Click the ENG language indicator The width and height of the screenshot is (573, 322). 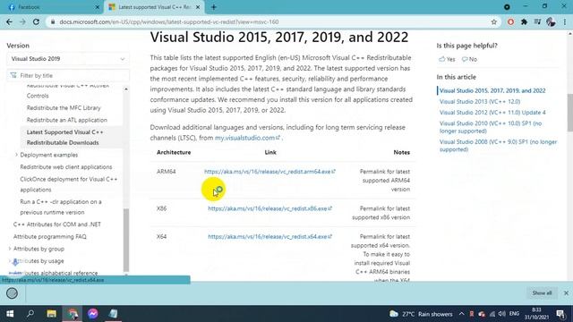[x=514, y=314]
